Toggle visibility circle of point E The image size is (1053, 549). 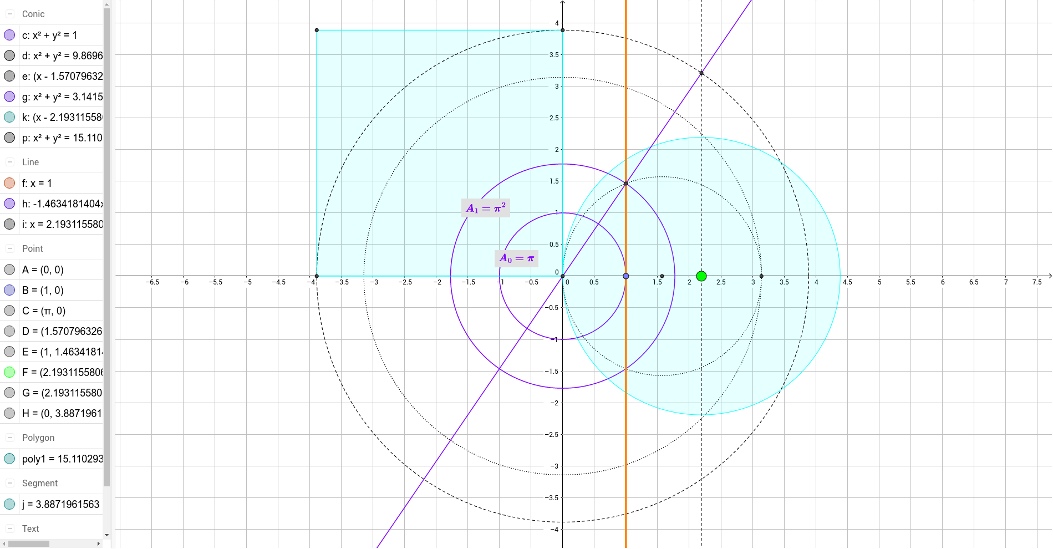tap(9, 352)
